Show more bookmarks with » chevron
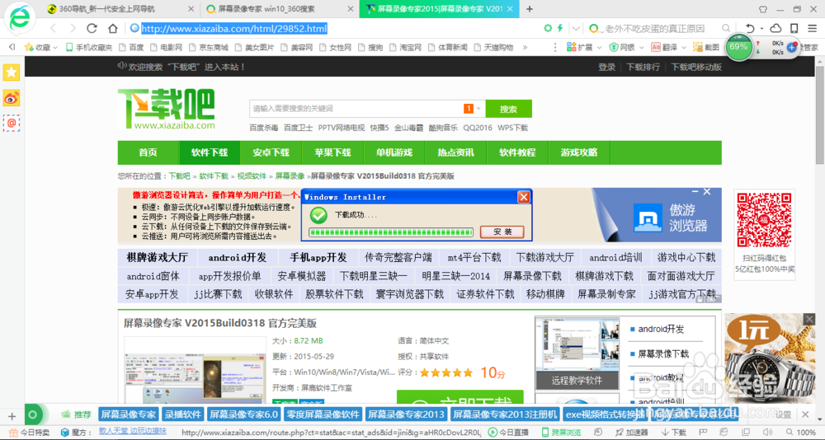825x440 pixels. [525, 47]
